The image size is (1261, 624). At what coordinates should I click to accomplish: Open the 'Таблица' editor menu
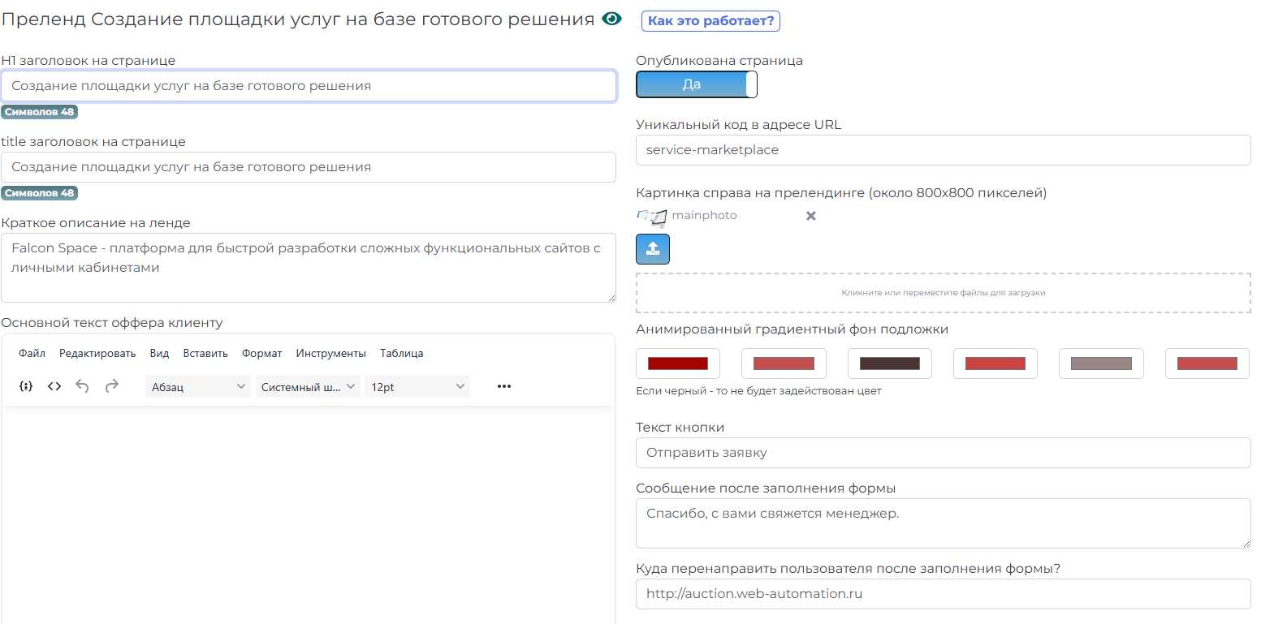click(401, 353)
